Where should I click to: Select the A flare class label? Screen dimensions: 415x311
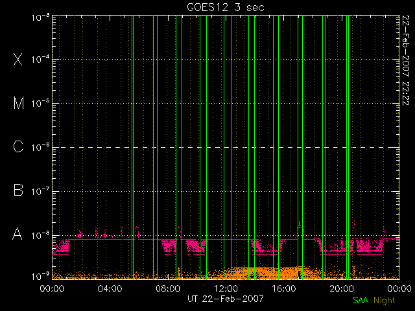coord(18,234)
